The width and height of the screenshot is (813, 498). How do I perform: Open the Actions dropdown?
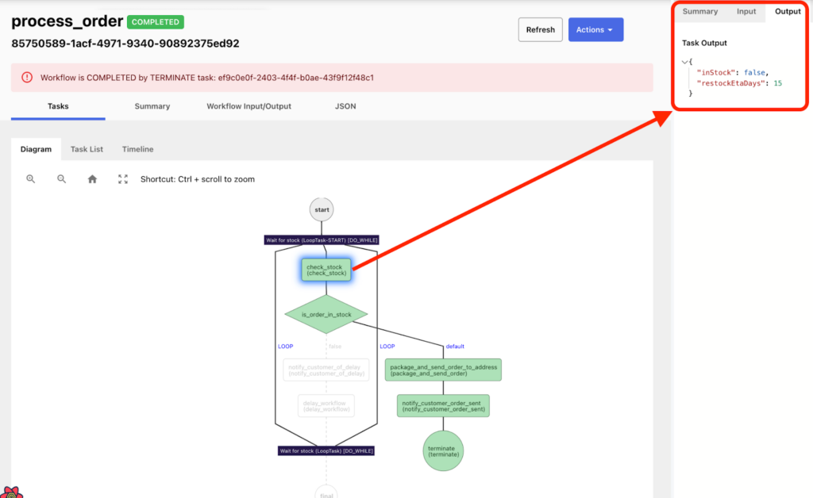pyautogui.click(x=595, y=29)
